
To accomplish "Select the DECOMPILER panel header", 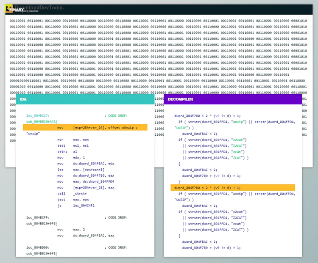I will coord(233,99).
